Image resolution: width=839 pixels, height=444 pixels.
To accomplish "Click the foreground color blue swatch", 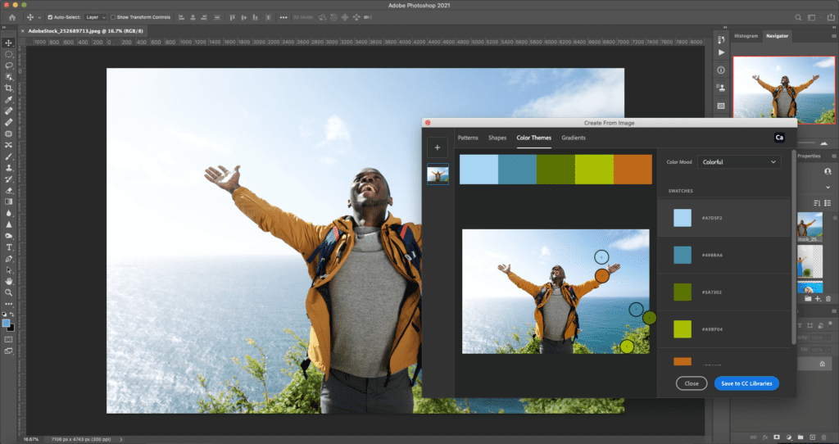I will [6, 323].
